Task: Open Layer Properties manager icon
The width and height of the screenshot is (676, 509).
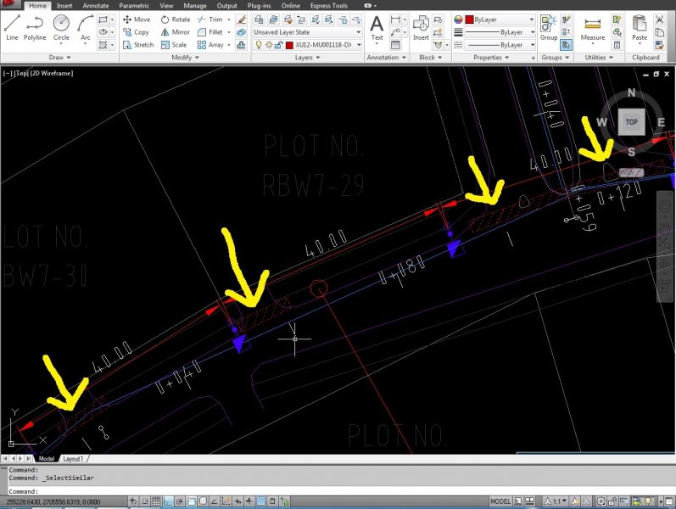Action: (259, 20)
